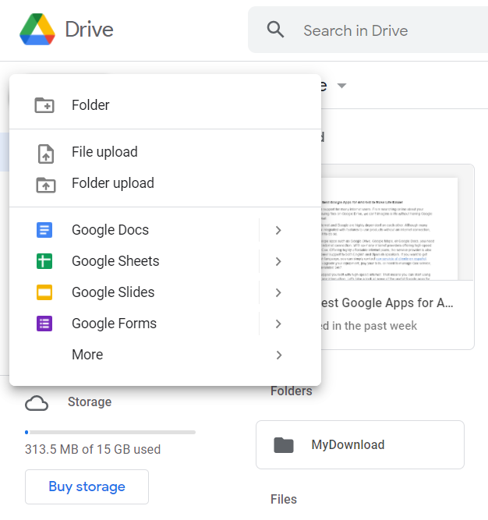Expand the Google Forms submenu arrow
The height and width of the screenshot is (520, 488).
(278, 324)
